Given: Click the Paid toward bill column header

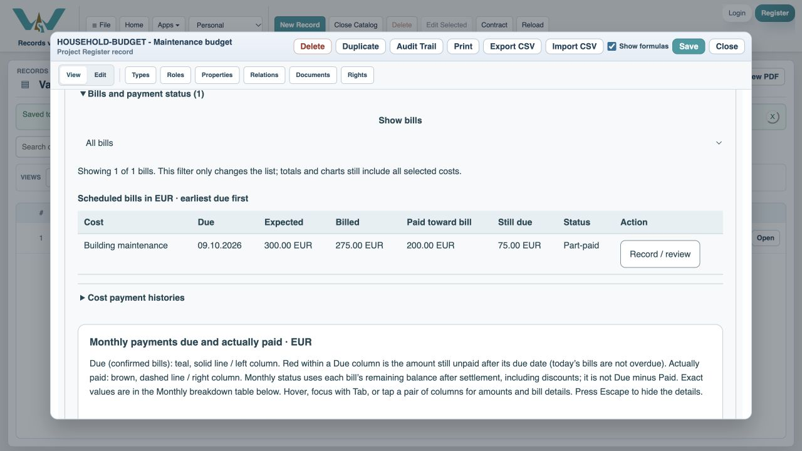Looking at the screenshot, I should (x=439, y=222).
